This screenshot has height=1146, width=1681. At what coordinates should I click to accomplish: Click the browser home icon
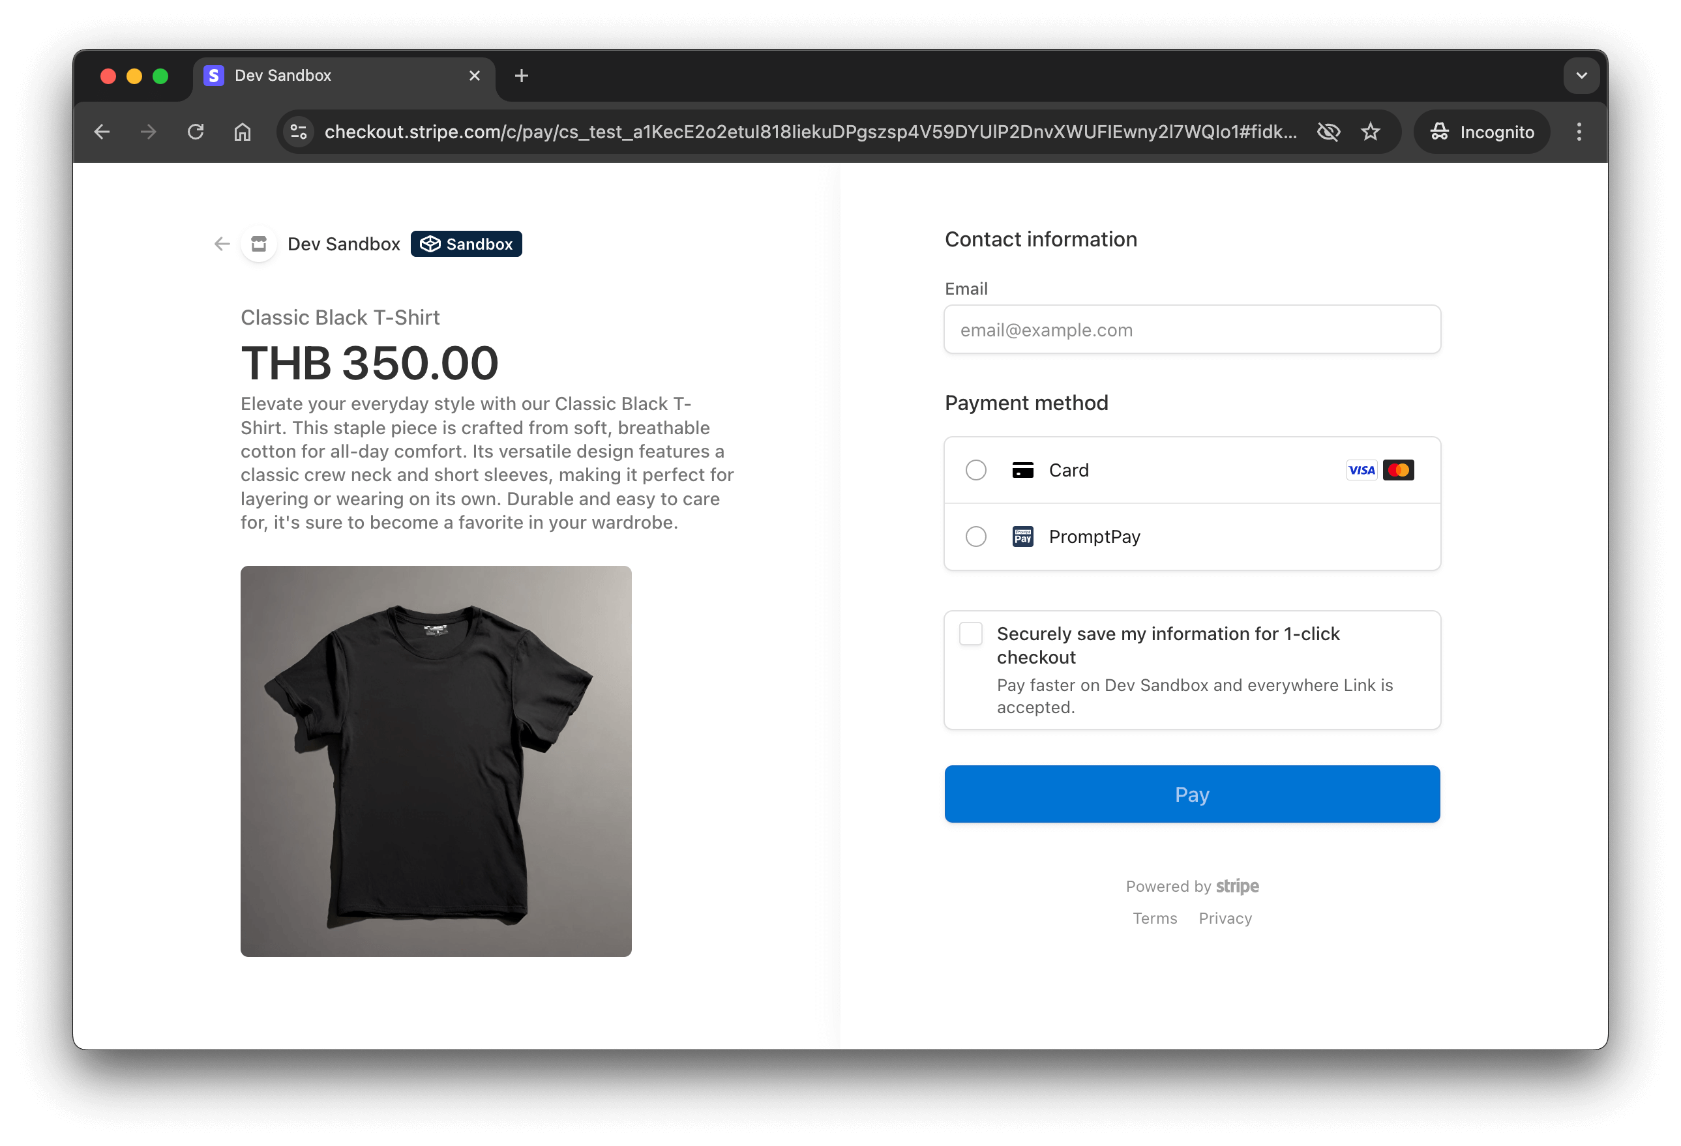click(243, 132)
